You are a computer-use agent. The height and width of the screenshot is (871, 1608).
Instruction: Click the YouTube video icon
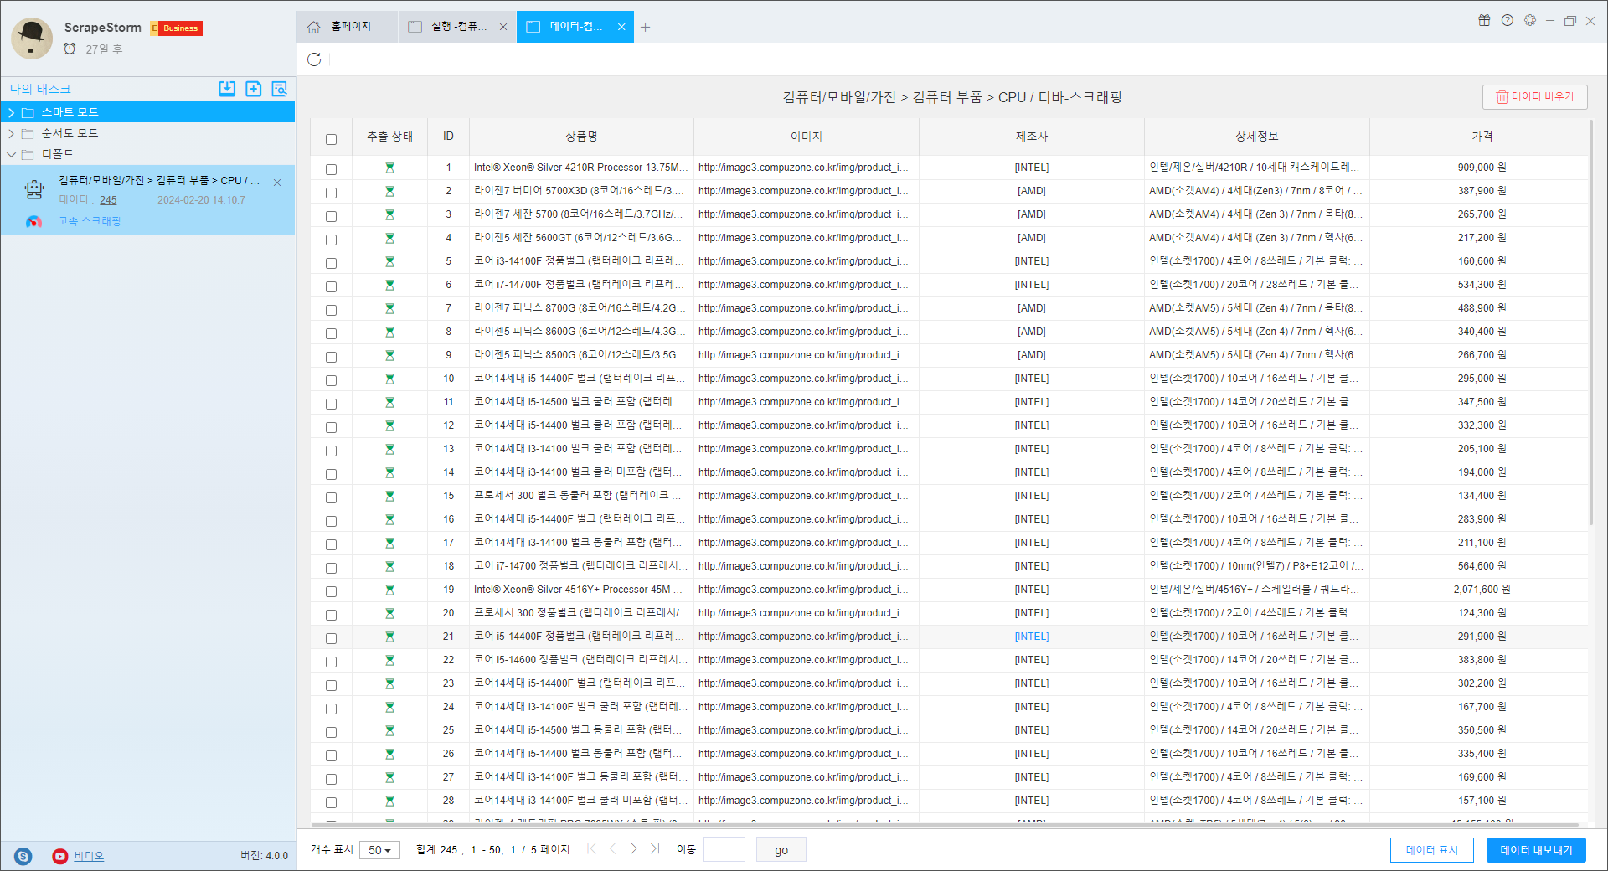(x=60, y=856)
